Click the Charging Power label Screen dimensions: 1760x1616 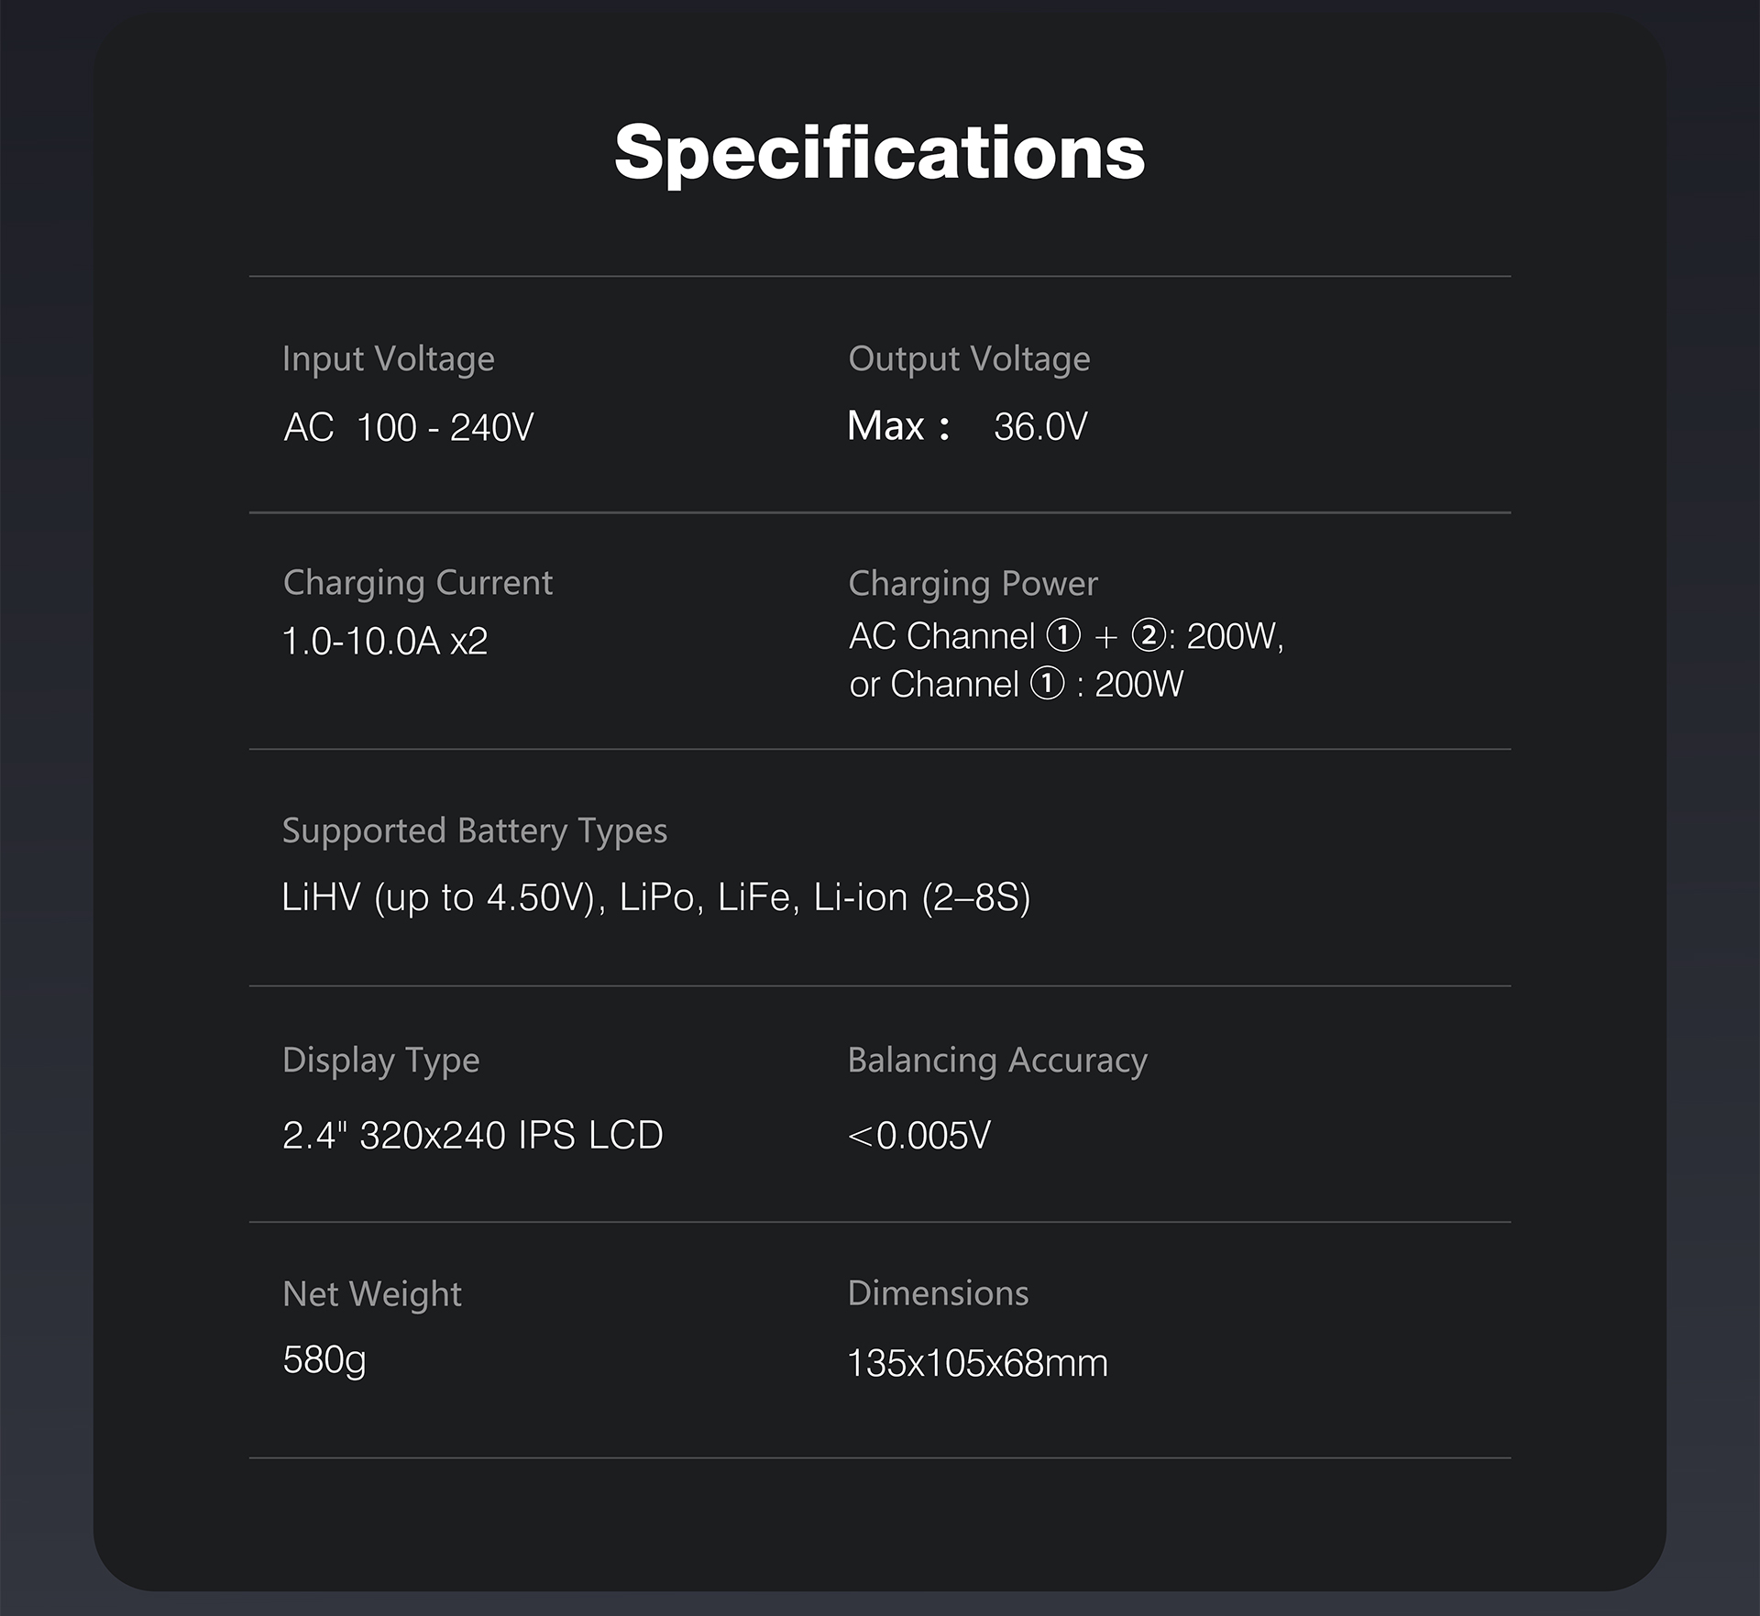[x=973, y=584]
